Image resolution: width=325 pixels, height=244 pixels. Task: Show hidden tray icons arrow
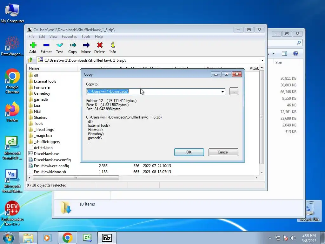click(x=270, y=238)
